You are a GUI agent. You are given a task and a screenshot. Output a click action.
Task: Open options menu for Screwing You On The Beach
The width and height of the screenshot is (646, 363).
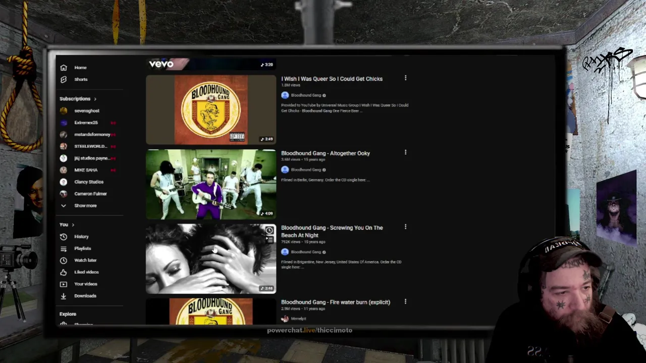point(405,227)
